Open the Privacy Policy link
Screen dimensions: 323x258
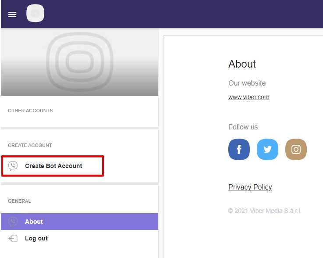coord(250,187)
